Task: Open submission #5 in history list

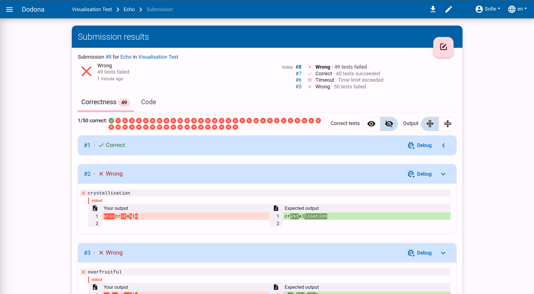Action: 298,87
